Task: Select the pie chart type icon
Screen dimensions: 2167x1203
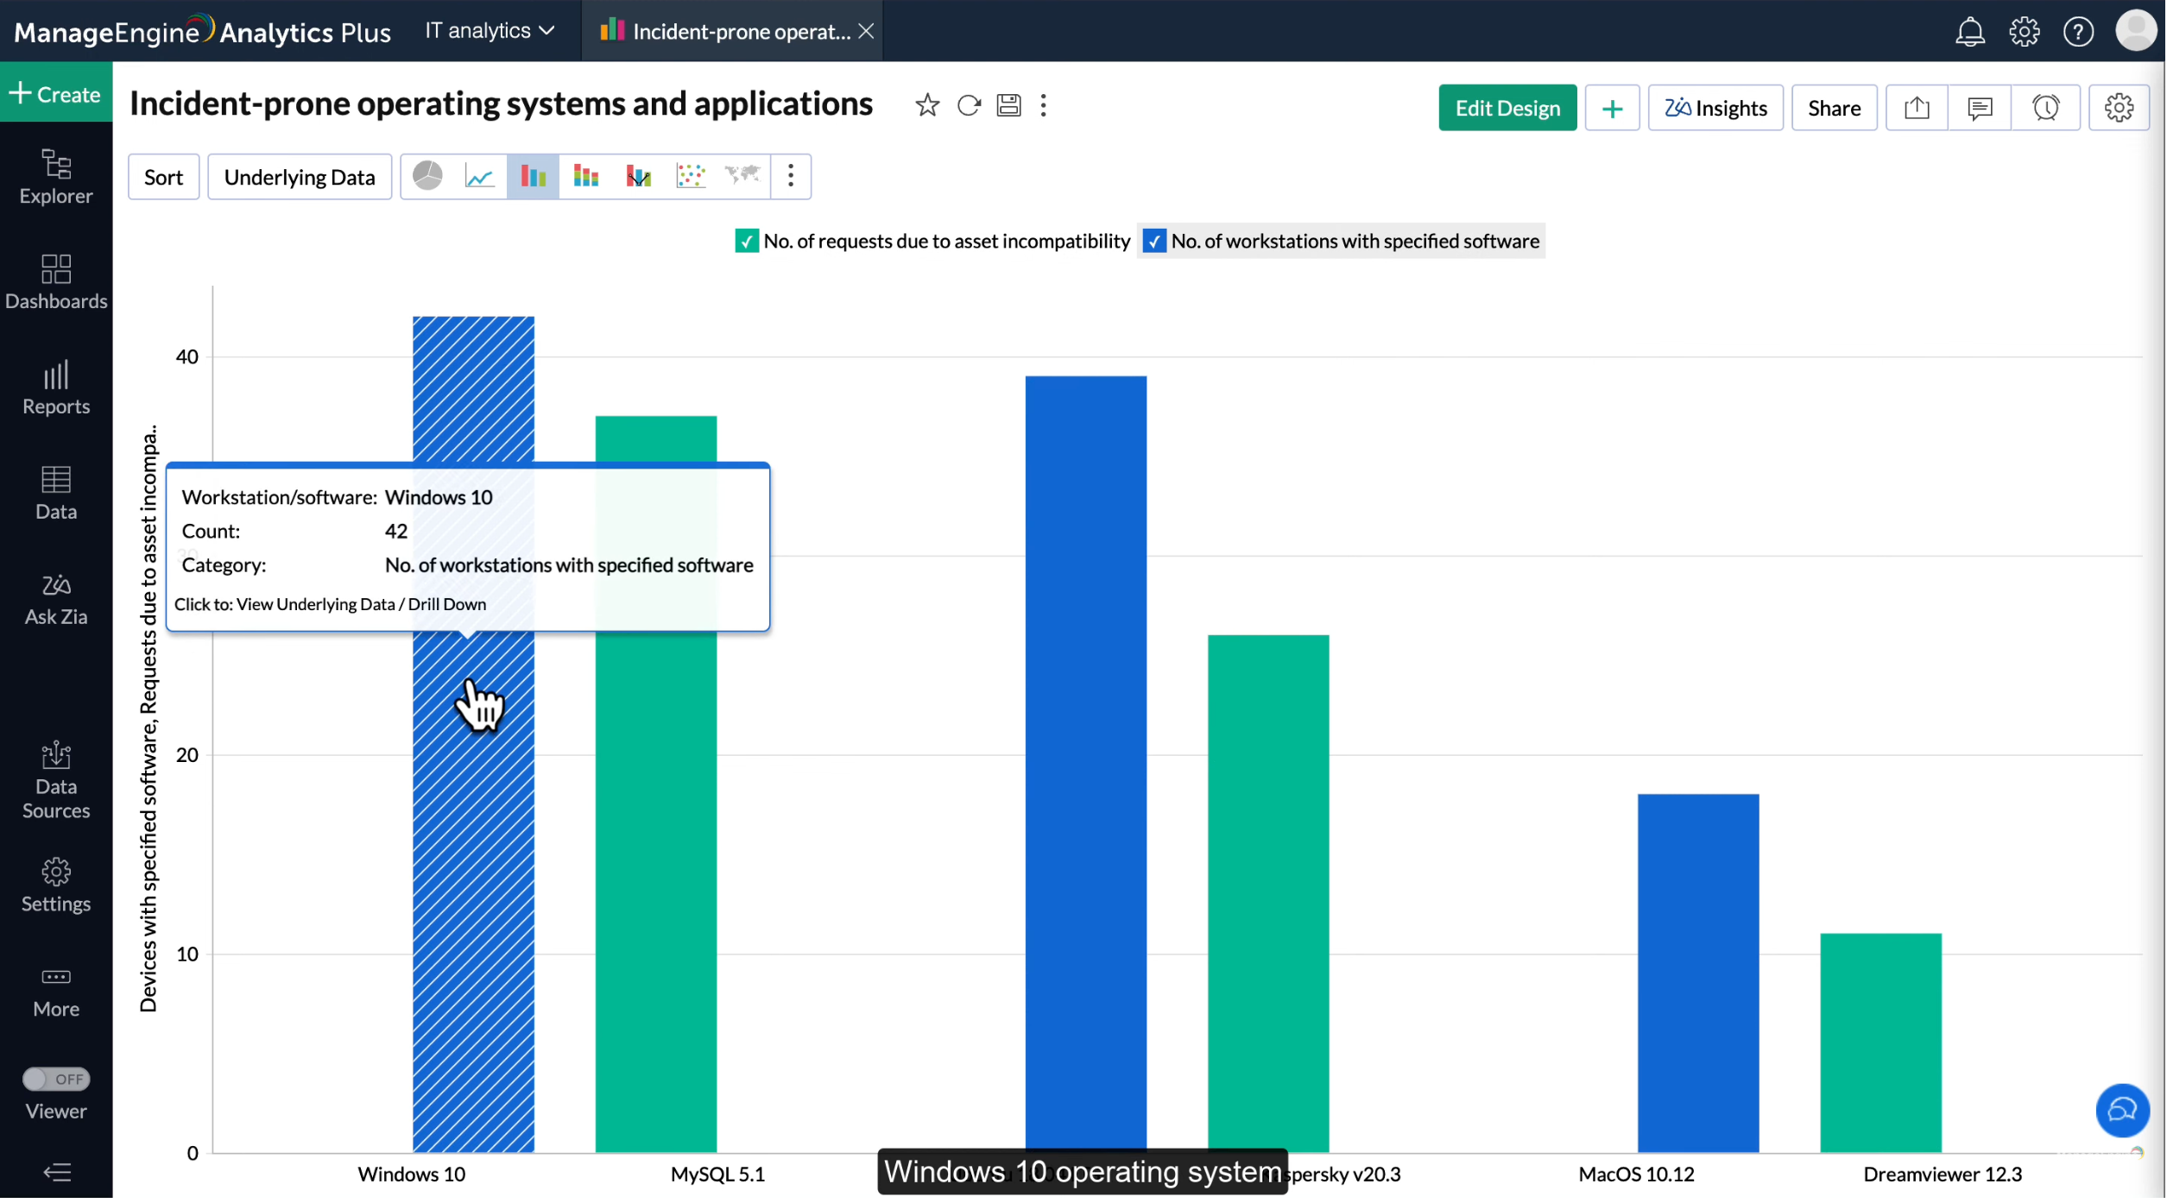Action: tap(428, 177)
